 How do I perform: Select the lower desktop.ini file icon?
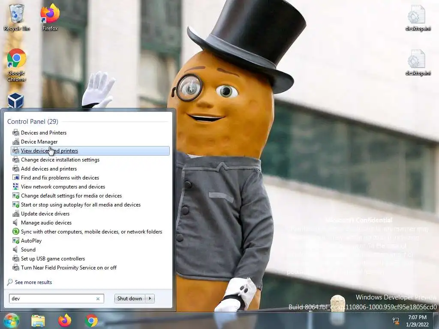tap(418, 63)
